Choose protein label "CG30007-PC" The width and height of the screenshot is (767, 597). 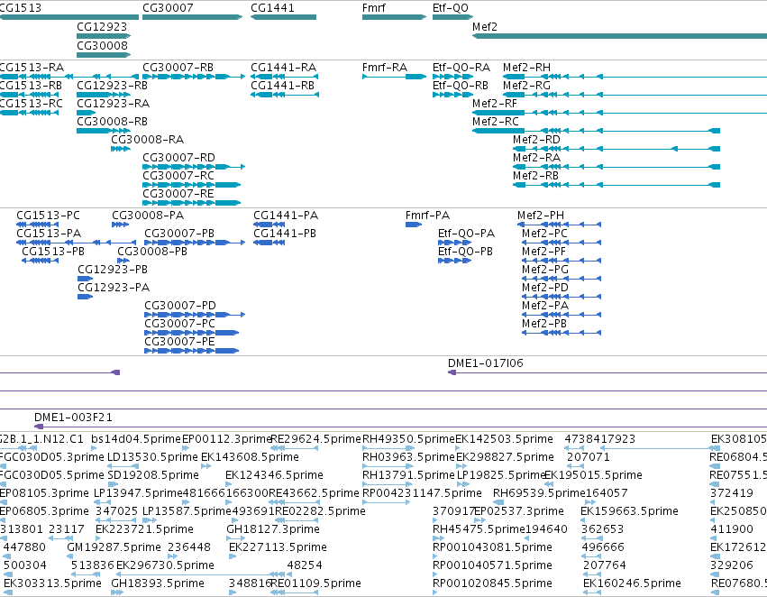(179, 324)
